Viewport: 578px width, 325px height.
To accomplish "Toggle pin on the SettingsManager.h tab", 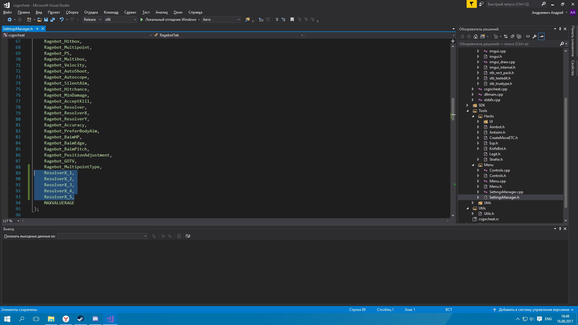I will (37, 29).
